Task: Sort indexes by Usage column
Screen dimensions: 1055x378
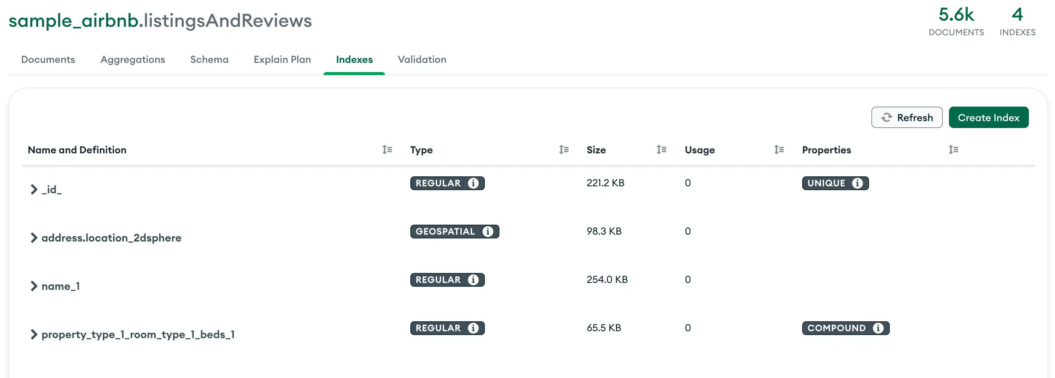Action: pyautogui.click(x=780, y=150)
